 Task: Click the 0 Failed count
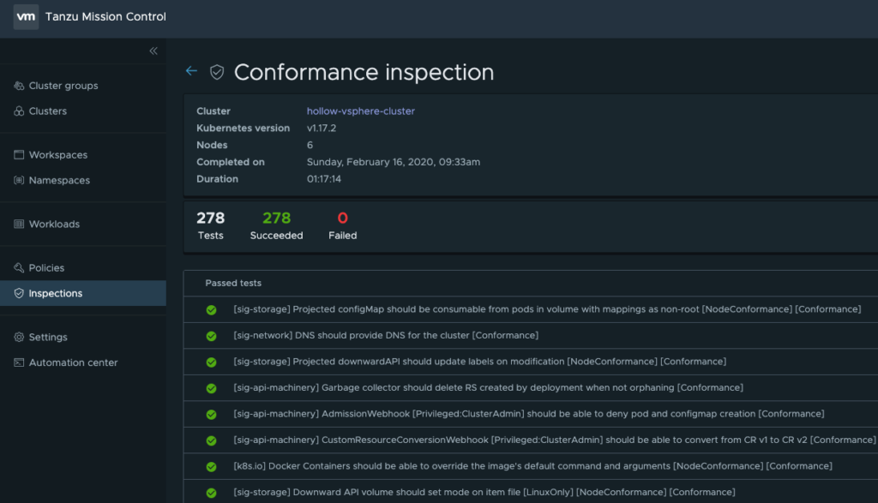[342, 219]
